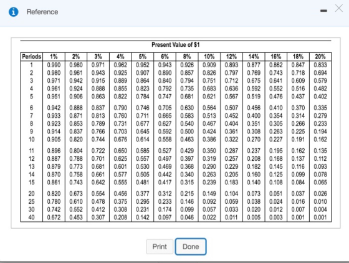Click period number 7 row label
349x263 pixels.
coord(32,116)
